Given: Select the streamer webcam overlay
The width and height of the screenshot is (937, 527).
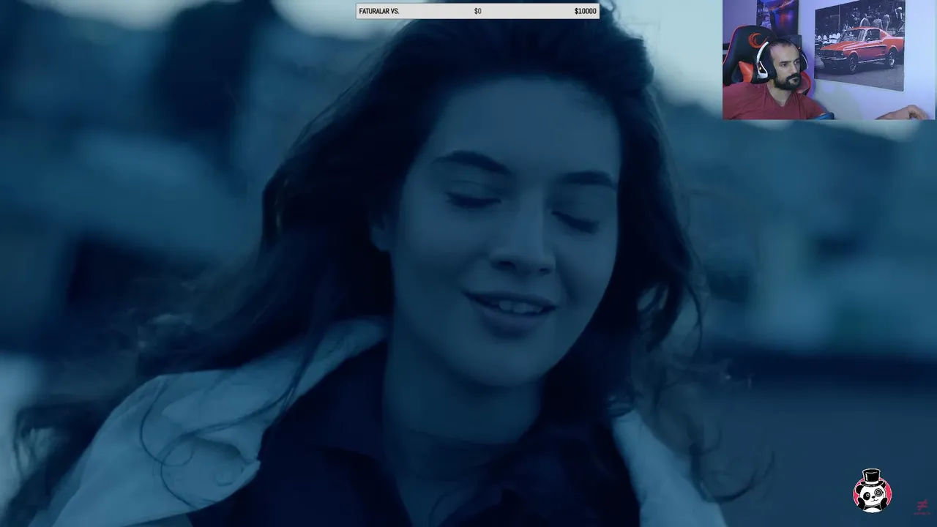Looking at the screenshot, I should point(829,60).
